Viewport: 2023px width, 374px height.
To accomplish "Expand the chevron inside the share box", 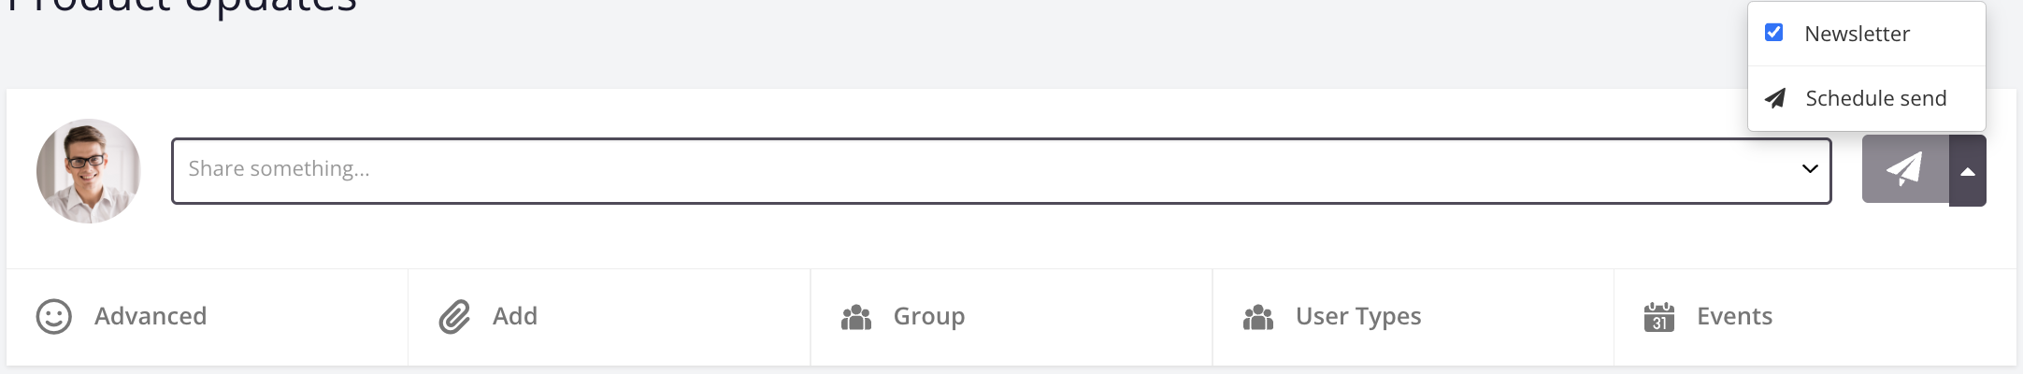I will click(x=1810, y=169).
